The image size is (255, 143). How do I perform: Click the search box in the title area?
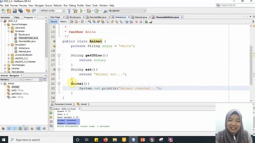235,5
